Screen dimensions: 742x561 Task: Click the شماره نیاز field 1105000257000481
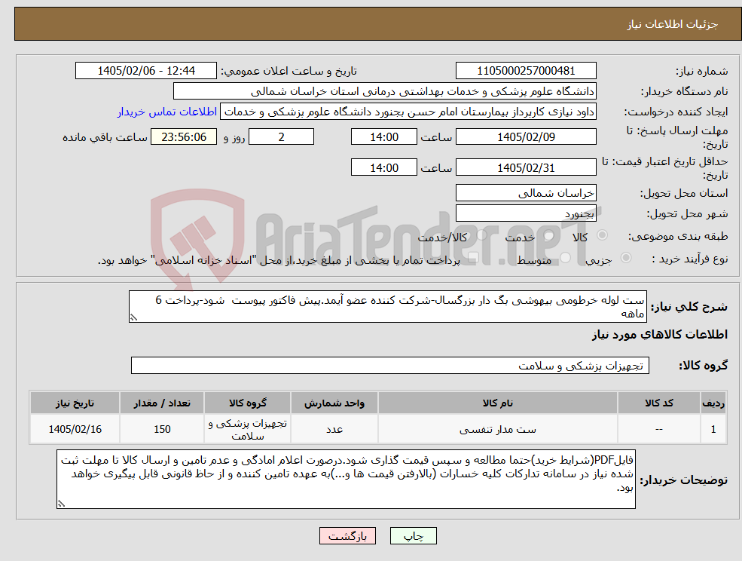[x=526, y=71]
